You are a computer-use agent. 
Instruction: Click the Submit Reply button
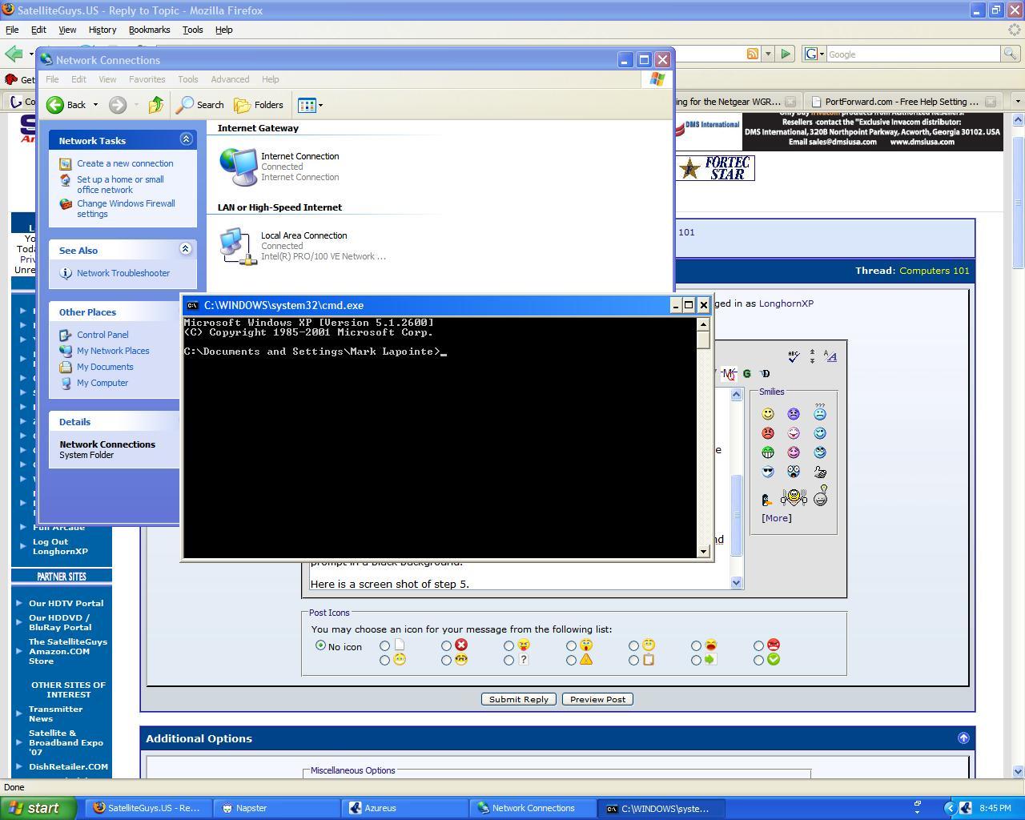coord(519,699)
